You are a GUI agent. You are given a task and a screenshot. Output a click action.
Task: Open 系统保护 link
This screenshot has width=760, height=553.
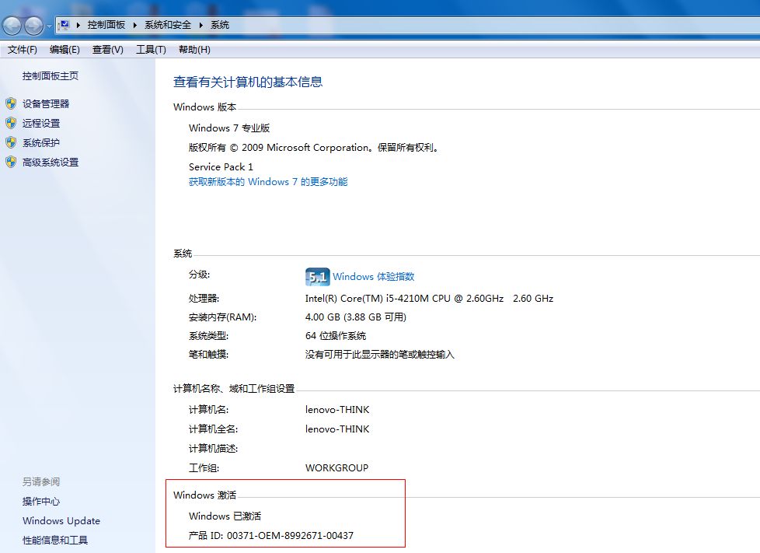click(40, 142)
